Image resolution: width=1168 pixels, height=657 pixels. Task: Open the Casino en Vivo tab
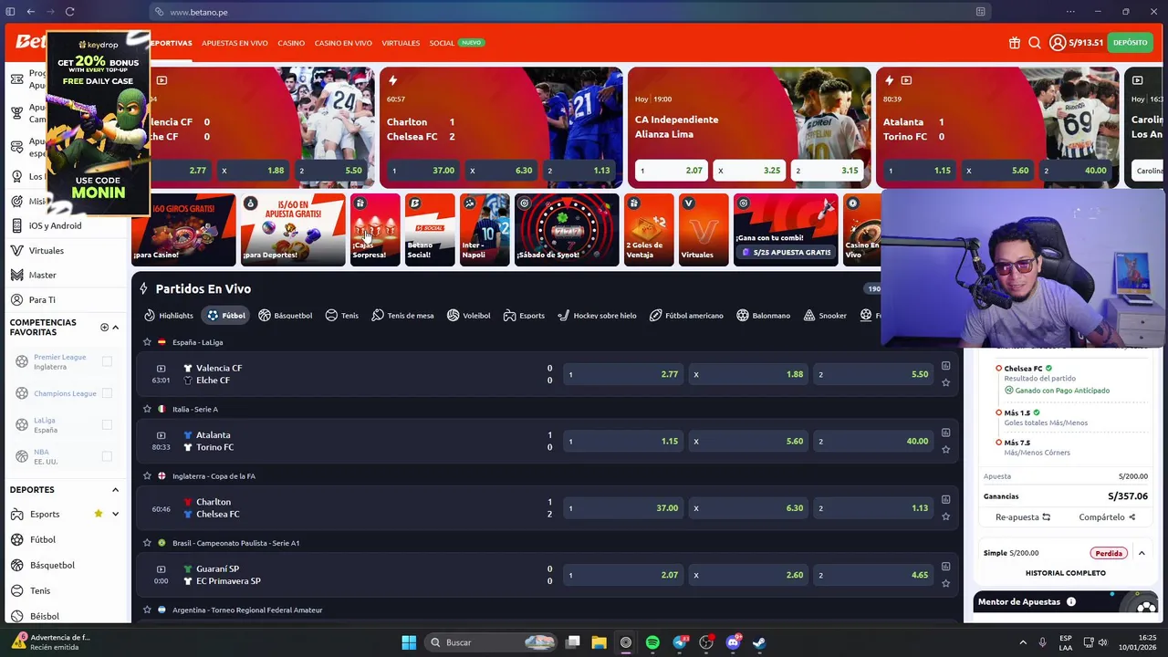343,43
